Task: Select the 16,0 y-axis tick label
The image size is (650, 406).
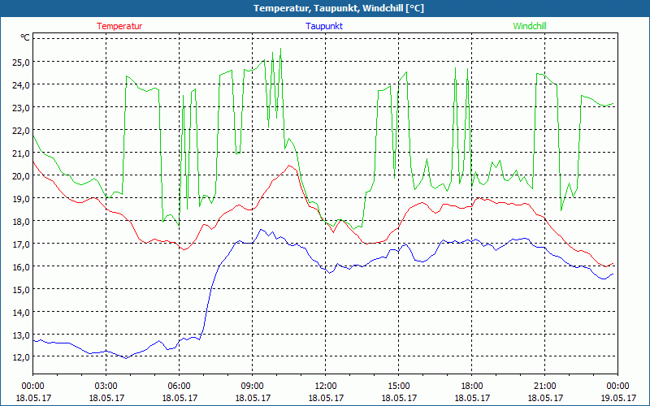Action: tap(20, 266)
